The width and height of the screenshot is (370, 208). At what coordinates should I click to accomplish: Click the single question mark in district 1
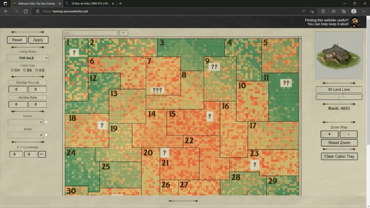click(x=74, y=53)
